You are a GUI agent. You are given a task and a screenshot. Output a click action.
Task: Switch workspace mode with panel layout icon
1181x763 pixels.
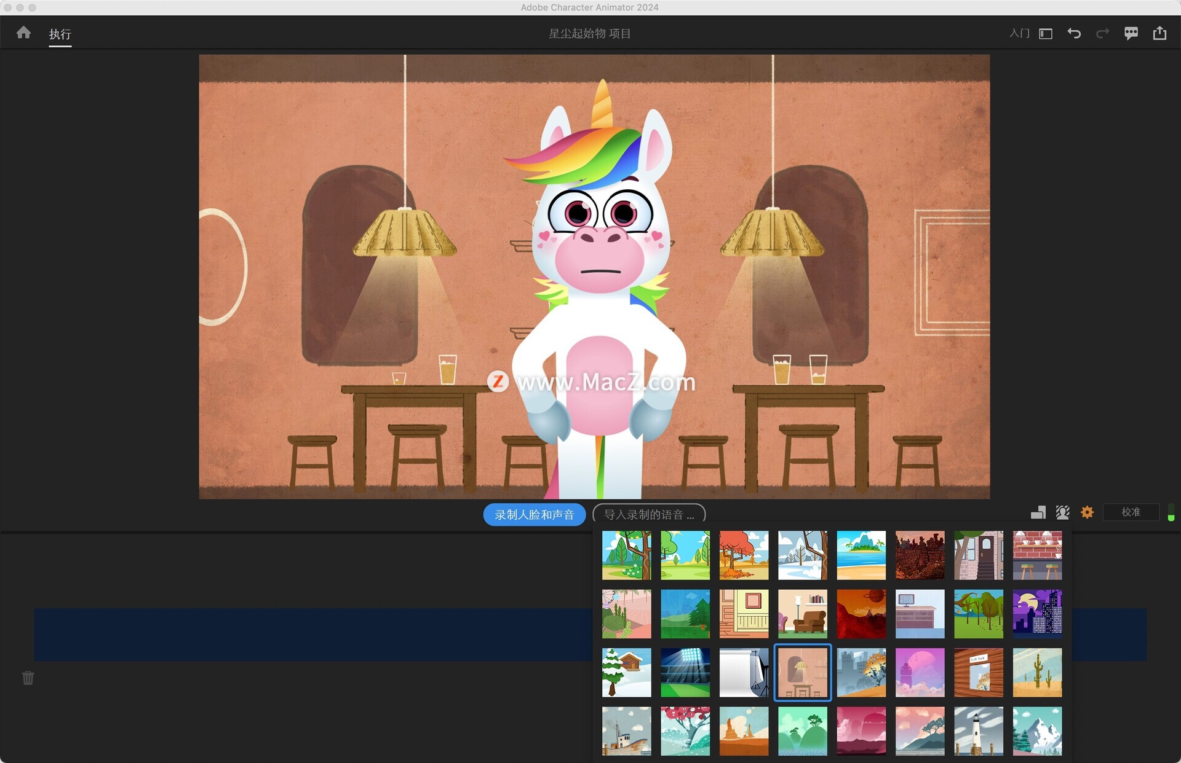(1046, 34)
